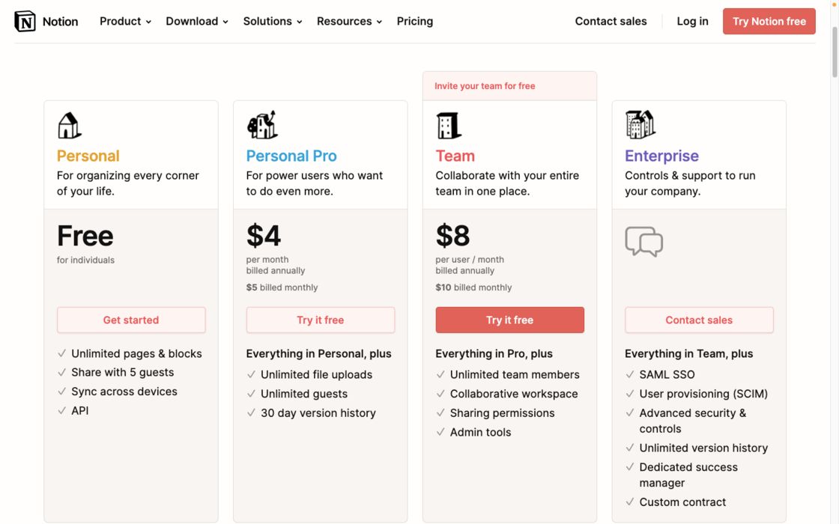
Task: Click the Personal Pro house icon
Action: tap(262, 125)
